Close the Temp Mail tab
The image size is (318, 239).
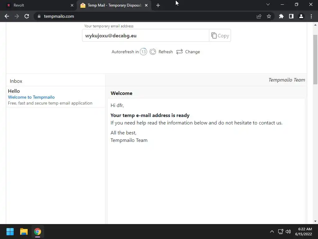pos(146,5)
